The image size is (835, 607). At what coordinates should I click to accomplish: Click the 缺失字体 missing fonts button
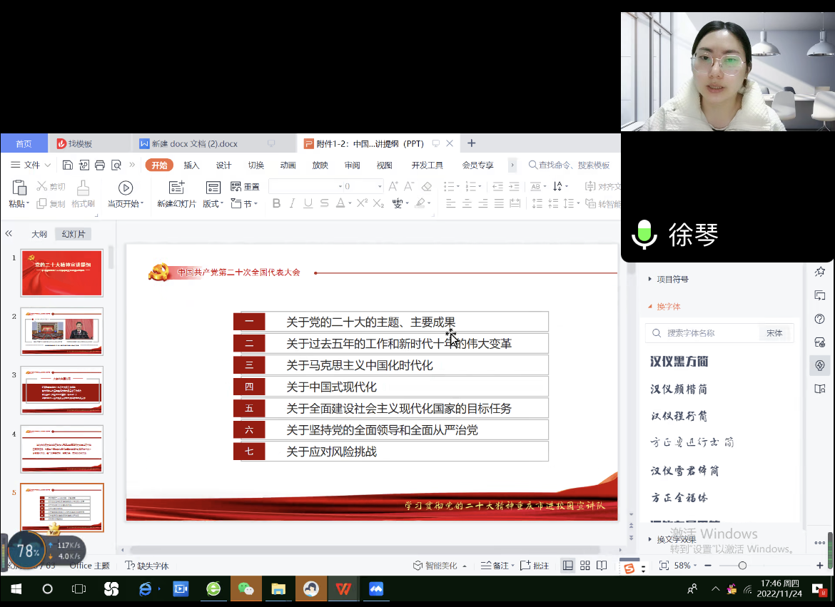coord(147,566)
